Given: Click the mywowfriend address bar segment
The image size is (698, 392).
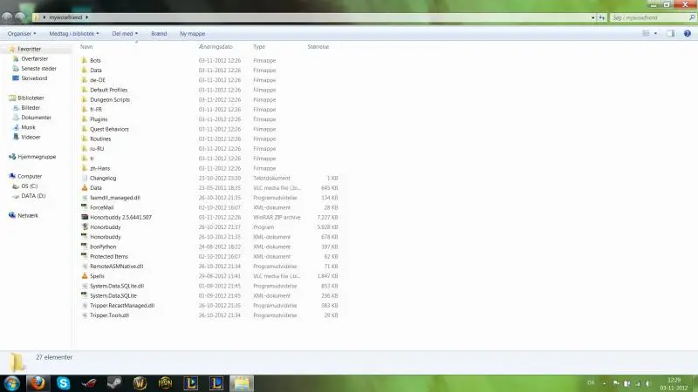Looking at the screenshot, I should pyautogui.click(x=65, y=17).
